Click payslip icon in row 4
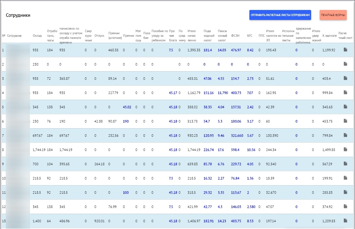355x229 pixels. tap(345, 92)
